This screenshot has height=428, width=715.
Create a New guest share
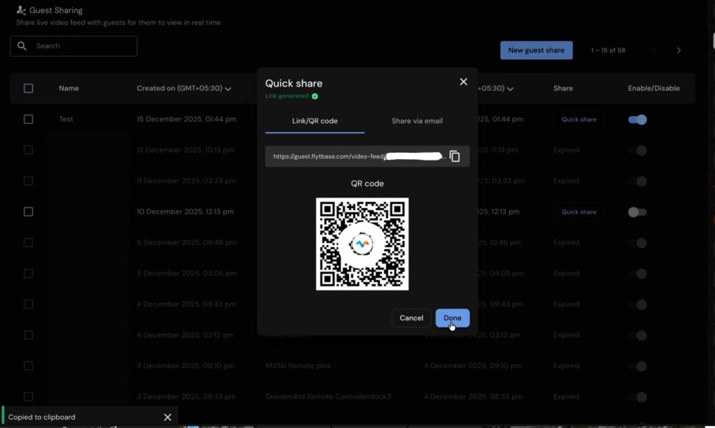click(536, 50)
